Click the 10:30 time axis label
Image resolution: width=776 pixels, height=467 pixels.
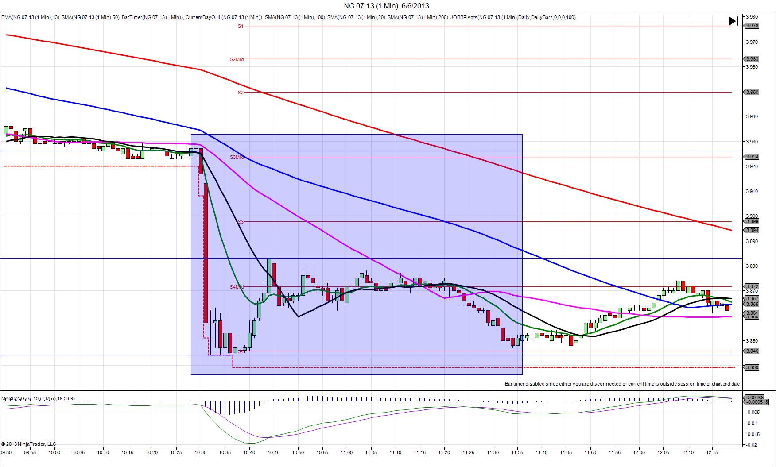201,452
